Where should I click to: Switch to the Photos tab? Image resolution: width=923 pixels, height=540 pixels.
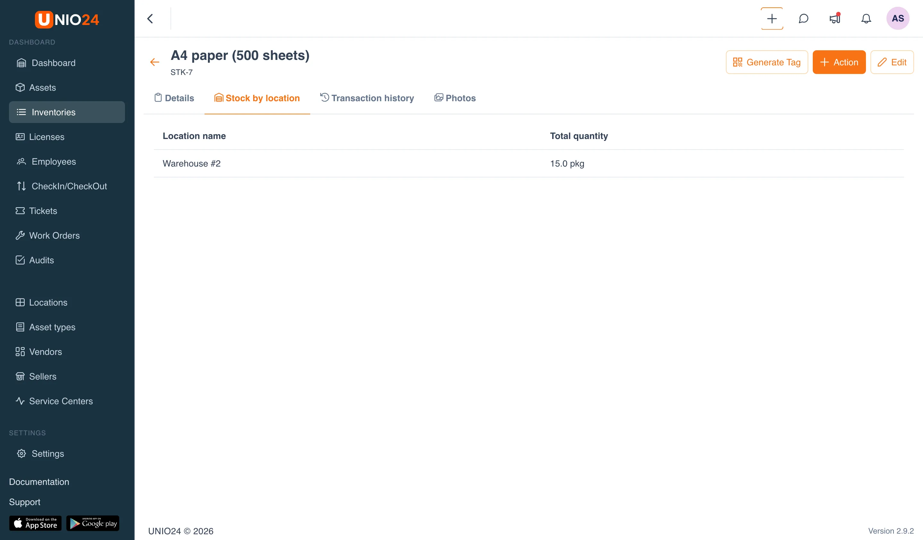tap(455, 98)
